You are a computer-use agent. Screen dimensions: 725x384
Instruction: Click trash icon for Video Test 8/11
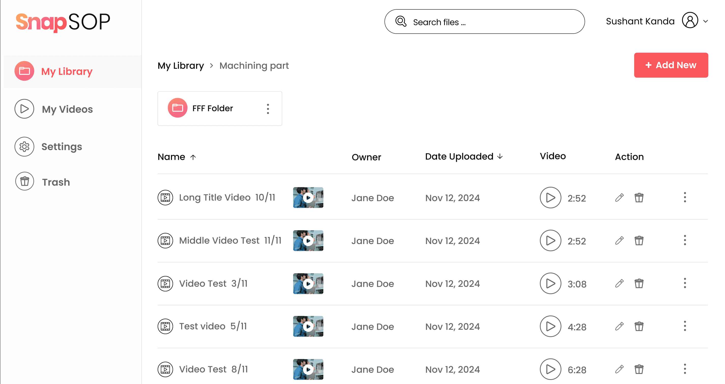pos(639,369)
